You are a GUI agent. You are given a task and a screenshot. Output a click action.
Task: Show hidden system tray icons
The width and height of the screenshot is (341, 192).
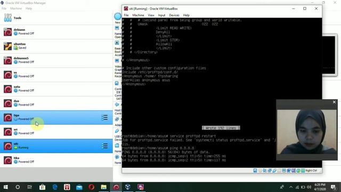[291, 187]
